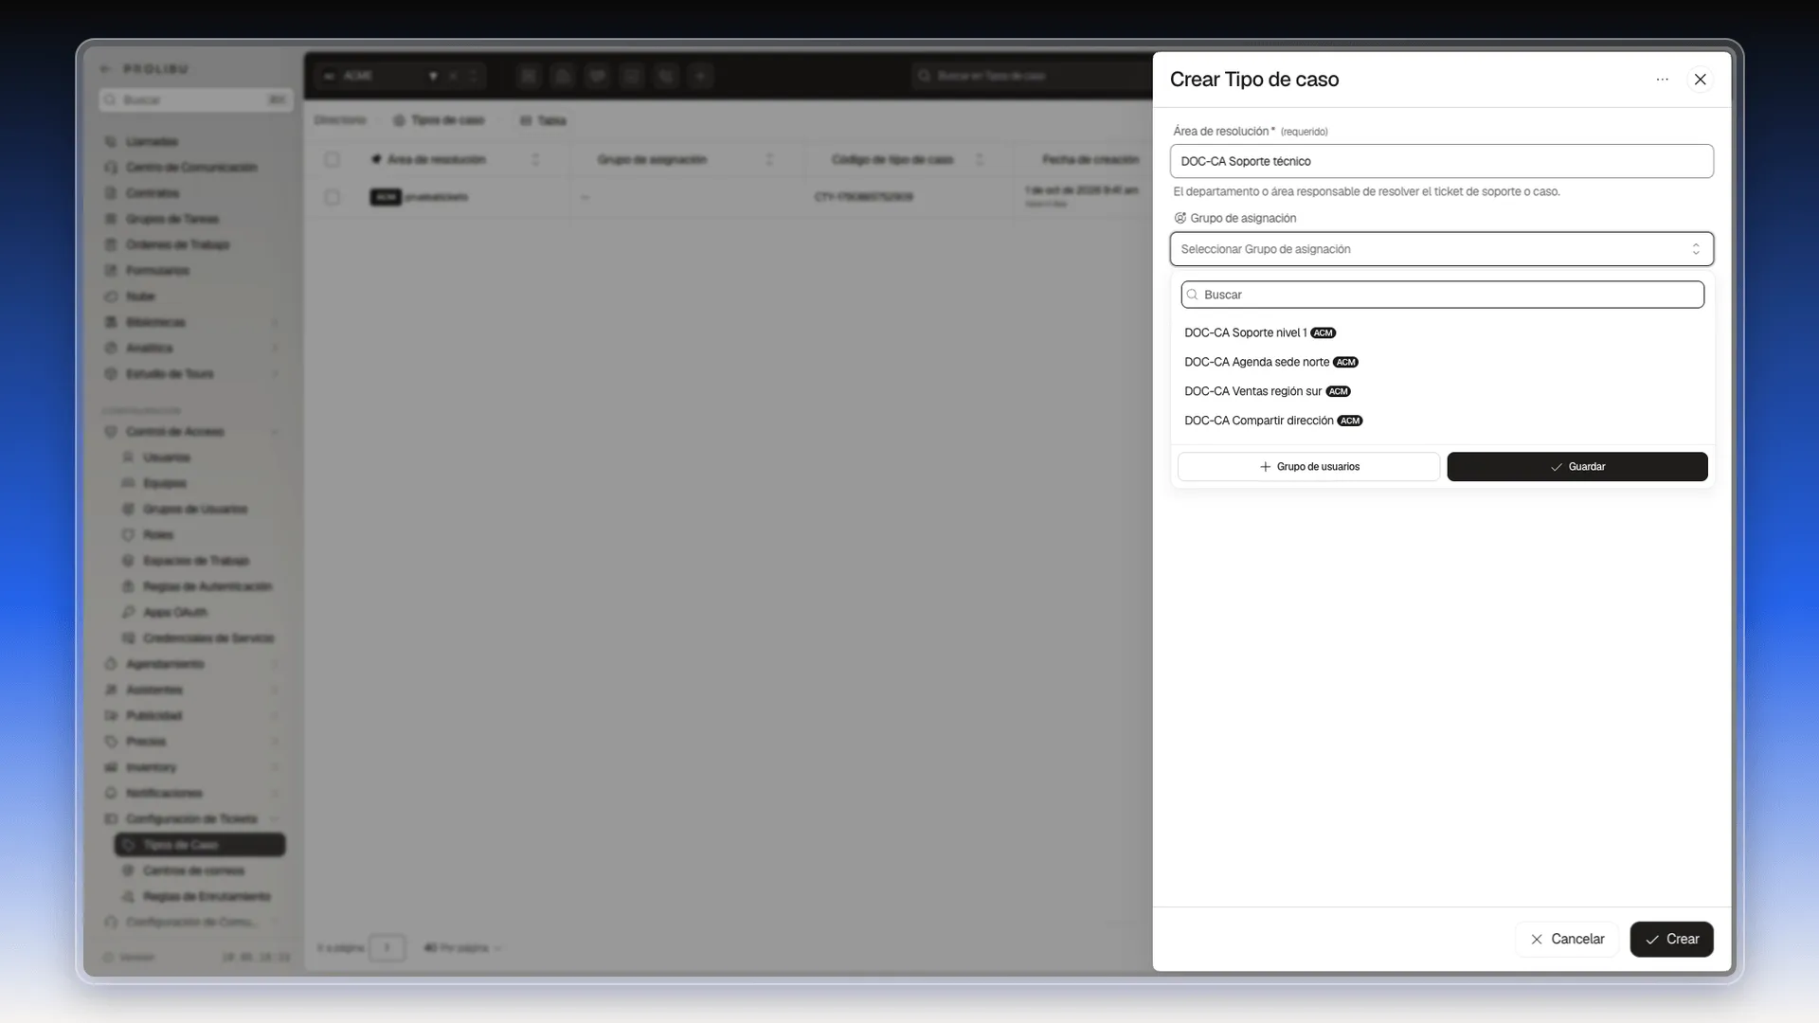Image resolution: width=1819 pixels, height=1023 pixels.
Task: Open Grupos de Usuarios in the sidebar
Action: pyautogui.click(x=194, y=509)
